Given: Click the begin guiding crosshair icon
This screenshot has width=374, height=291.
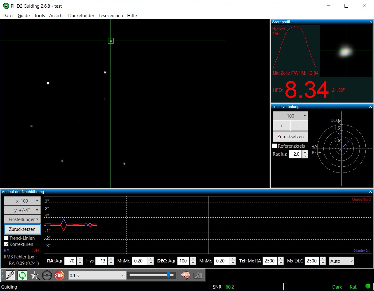Looking at the screenshot, I should [x=47, y=275].
